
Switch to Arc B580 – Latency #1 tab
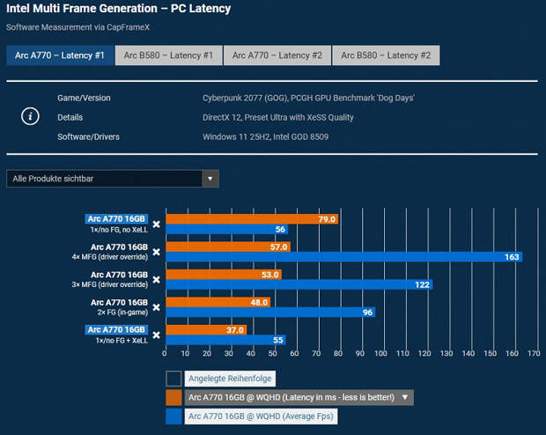[x=167, y=55]
